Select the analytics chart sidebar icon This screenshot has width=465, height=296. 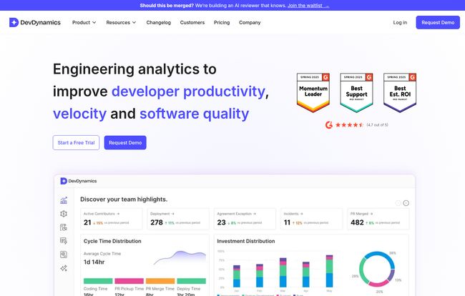(64, 200)
